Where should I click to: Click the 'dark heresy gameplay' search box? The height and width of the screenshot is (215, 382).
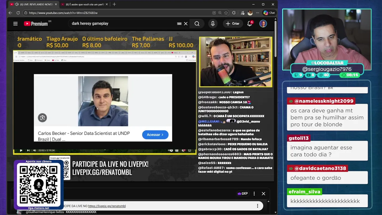[x=122, y=24]
